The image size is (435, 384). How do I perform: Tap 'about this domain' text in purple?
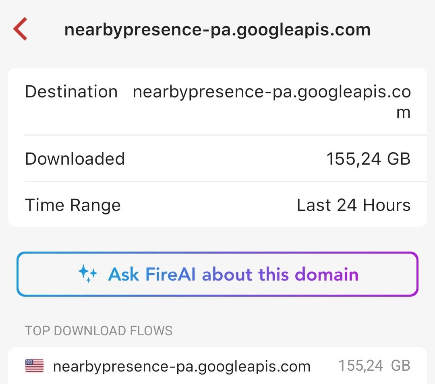(280, 275)
